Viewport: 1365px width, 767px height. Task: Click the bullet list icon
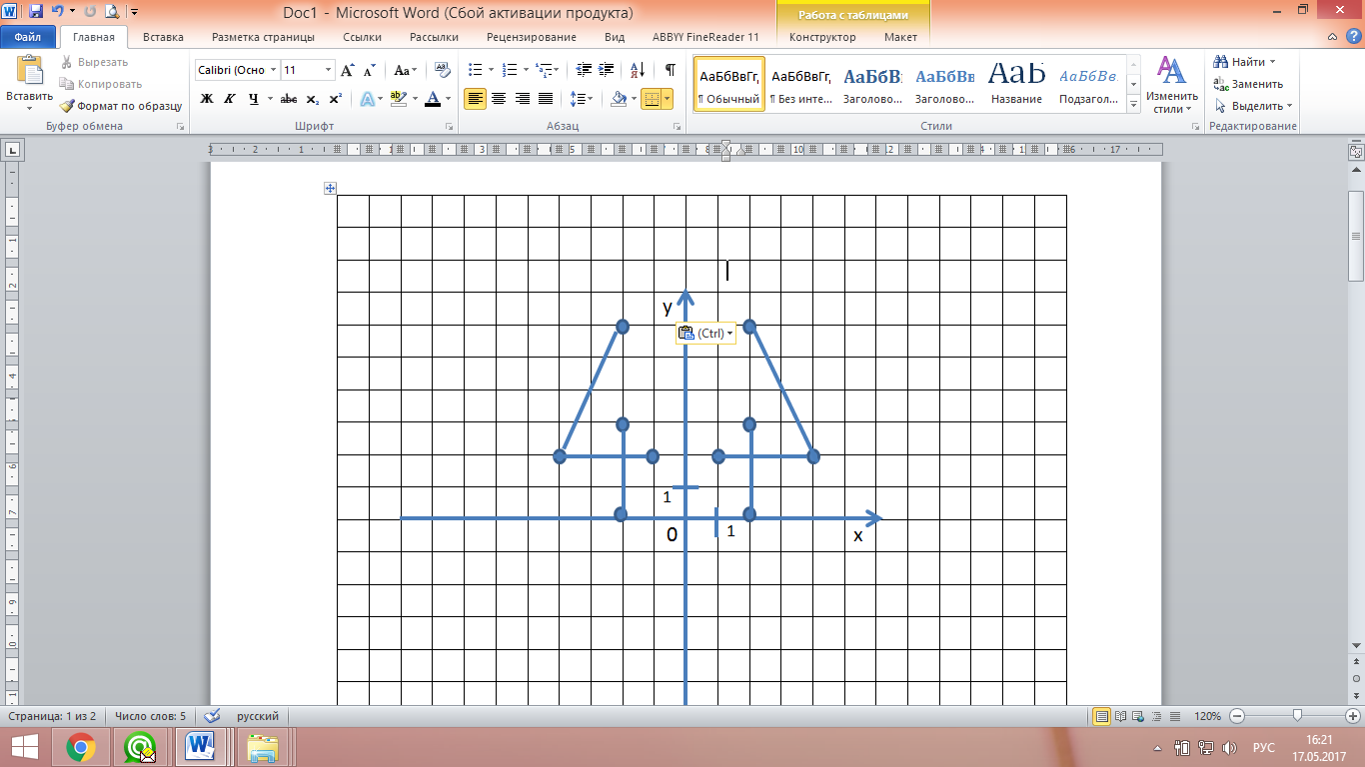click(x=475, y=70)
